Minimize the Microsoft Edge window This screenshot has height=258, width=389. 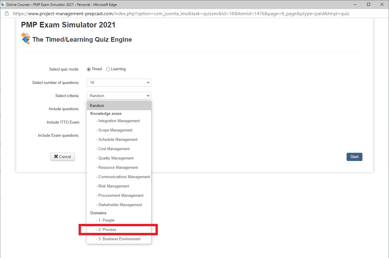355,4
